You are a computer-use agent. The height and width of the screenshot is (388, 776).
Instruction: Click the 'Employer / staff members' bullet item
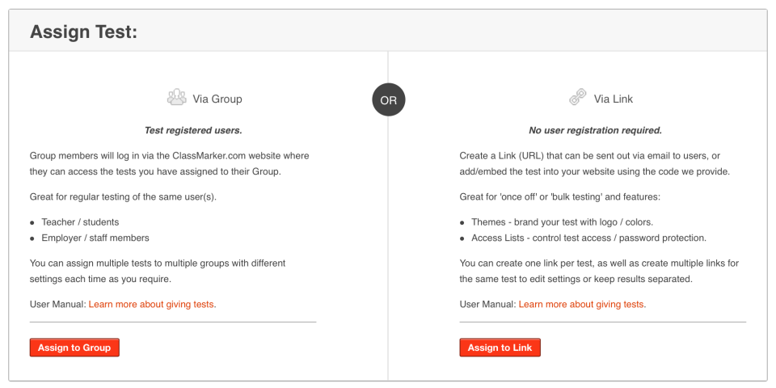tap(95, 238)
